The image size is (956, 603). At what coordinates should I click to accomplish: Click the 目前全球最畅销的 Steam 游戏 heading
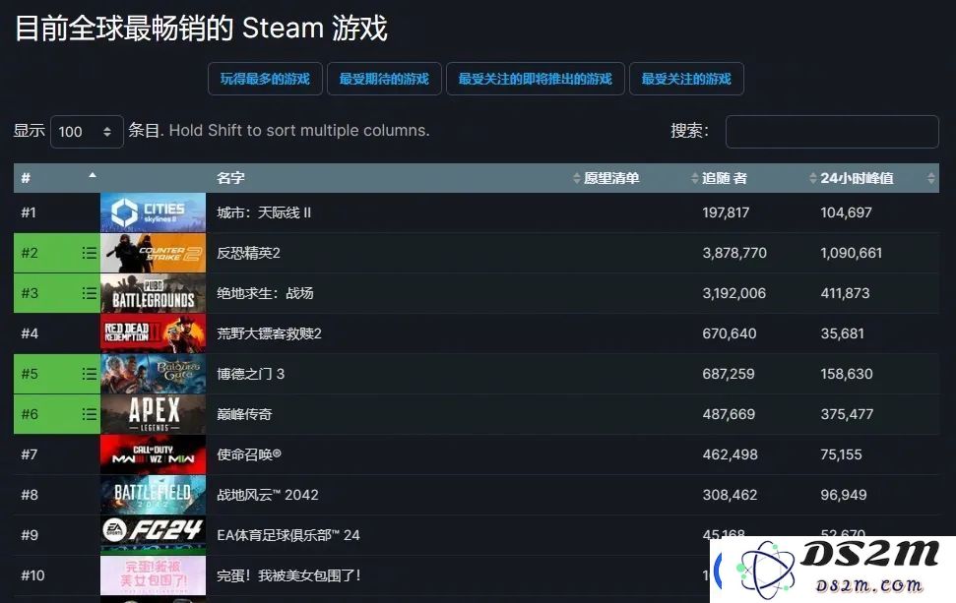(x=201, y=28)
